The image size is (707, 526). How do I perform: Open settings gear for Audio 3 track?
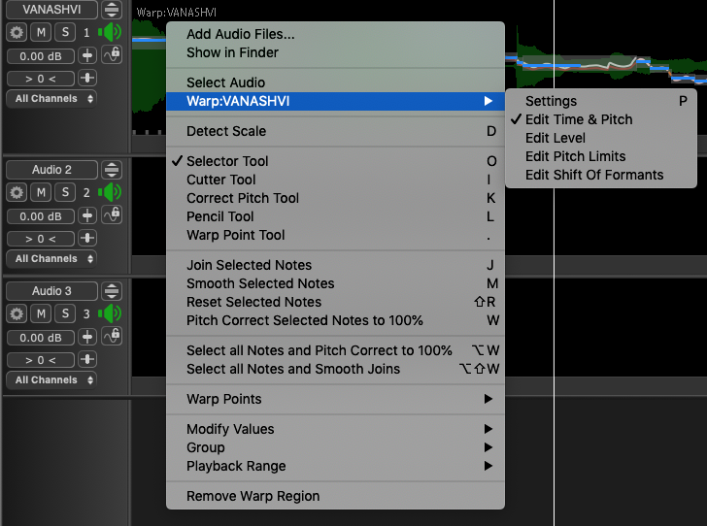[17, 313]
